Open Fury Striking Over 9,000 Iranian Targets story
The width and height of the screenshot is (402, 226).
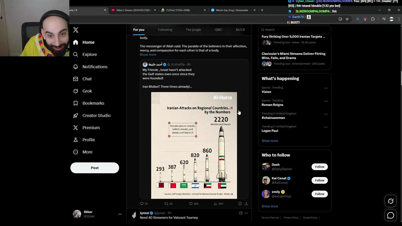click(295, 40)
